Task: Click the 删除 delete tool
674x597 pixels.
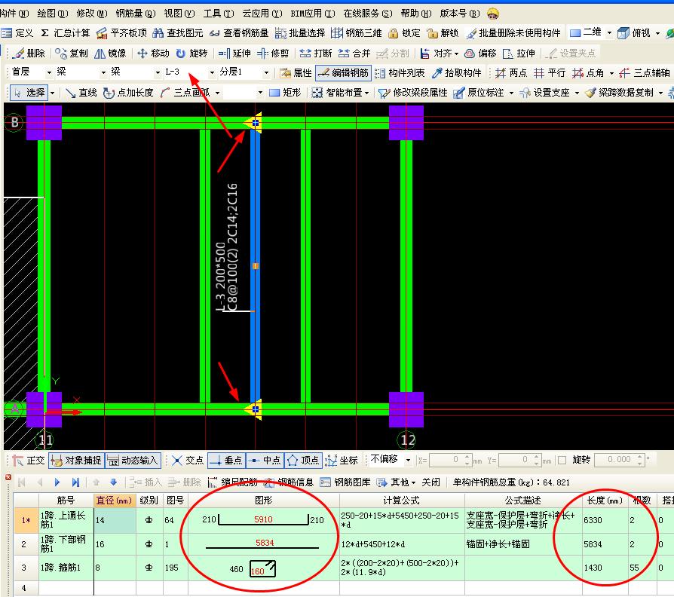Action: tap(29, 54)
